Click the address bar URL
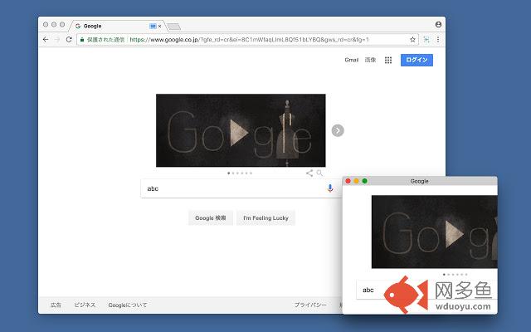531x332 pixels. click(x=249, y=40)
